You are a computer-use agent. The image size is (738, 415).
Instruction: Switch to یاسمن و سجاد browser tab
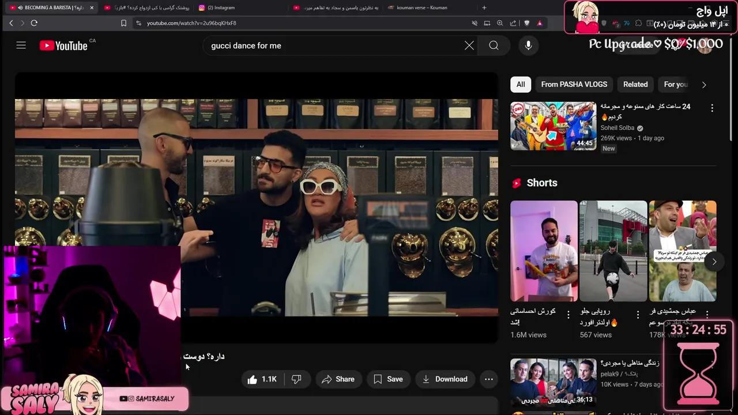[x=337, y=7]
